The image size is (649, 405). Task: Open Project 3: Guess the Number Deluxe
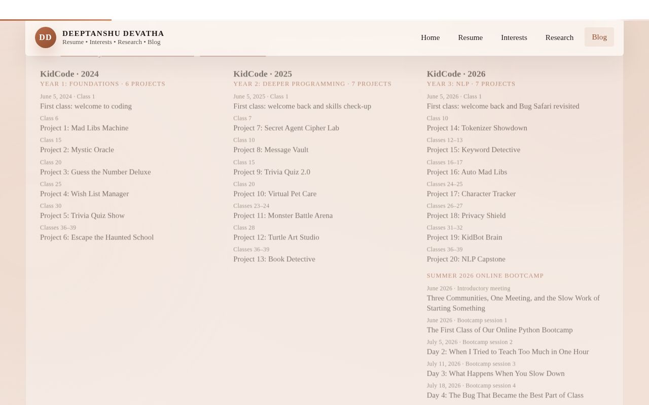[95, 172]
